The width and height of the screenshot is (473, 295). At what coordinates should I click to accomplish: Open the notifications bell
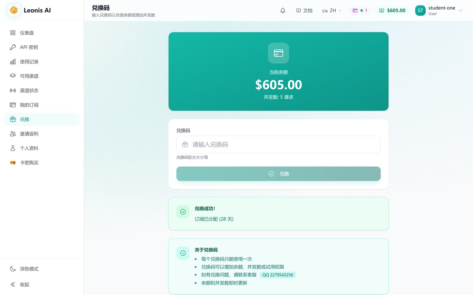tap(283, 10)
